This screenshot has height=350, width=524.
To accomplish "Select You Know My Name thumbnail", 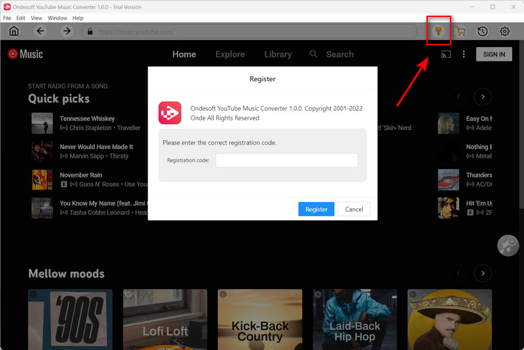I will (42, 208).
